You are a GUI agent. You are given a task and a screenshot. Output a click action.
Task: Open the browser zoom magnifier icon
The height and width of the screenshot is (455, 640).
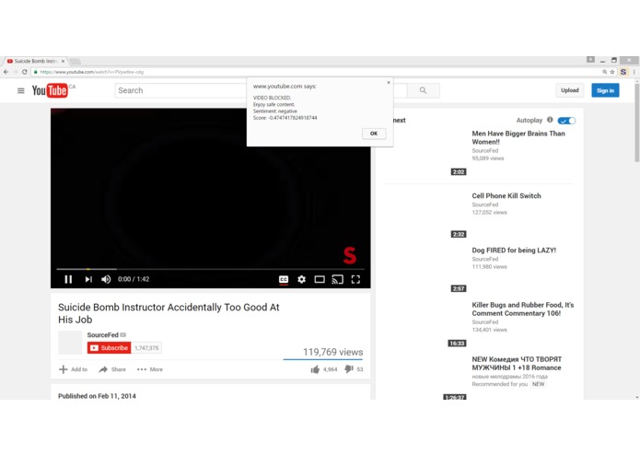[604, 72]
